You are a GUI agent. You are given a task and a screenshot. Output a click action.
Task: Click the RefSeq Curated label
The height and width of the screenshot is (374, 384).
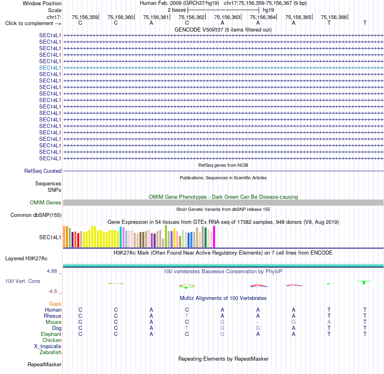coord(42,171)
